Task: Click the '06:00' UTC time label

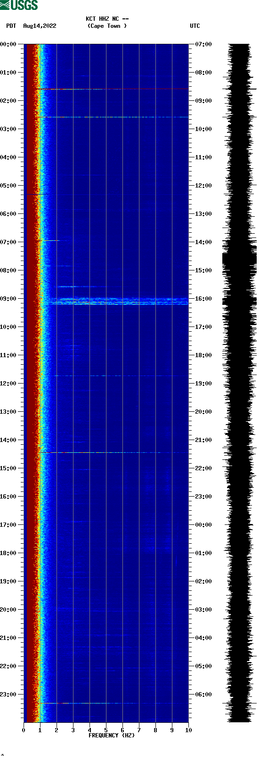Action: pyautogui.click(x=203, y=695)
